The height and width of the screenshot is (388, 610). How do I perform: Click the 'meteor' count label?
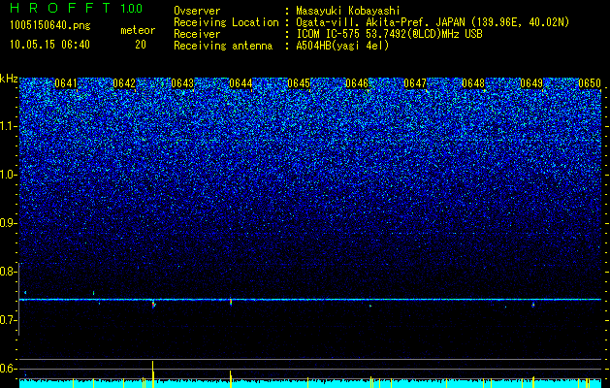(x=138, y=30)
